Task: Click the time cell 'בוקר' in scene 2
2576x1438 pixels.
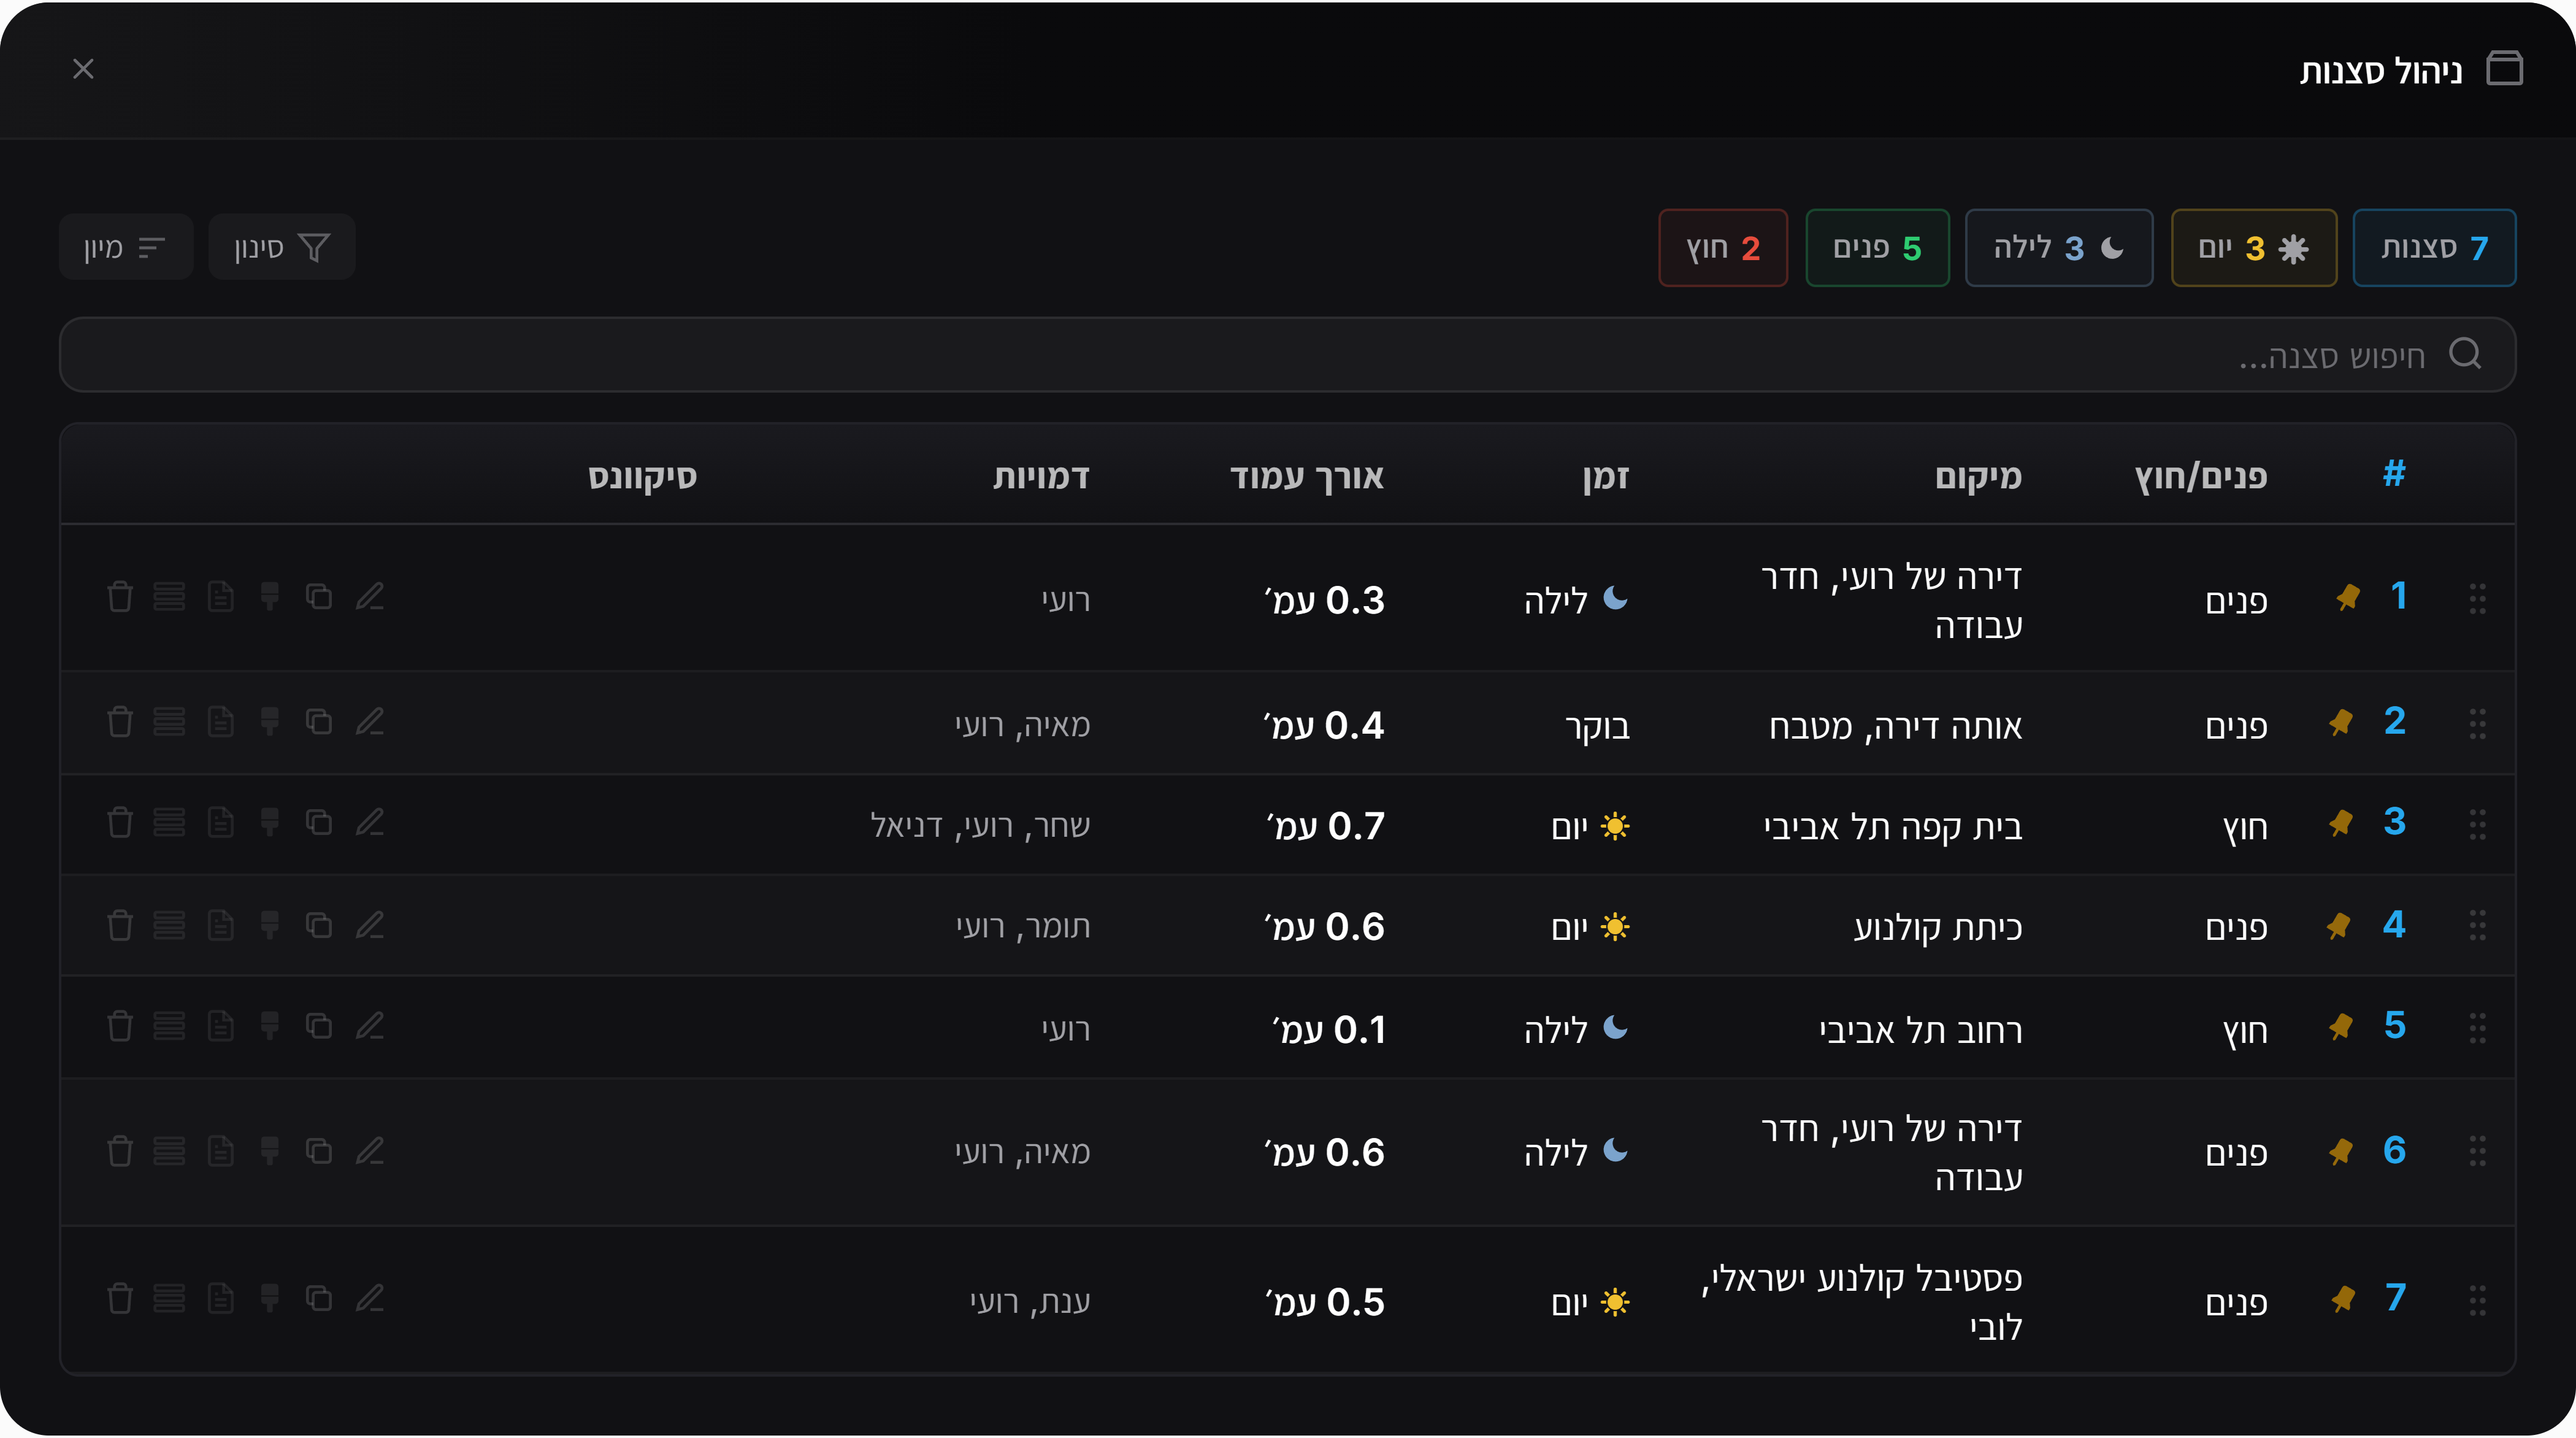Action: coord(1598,727)
